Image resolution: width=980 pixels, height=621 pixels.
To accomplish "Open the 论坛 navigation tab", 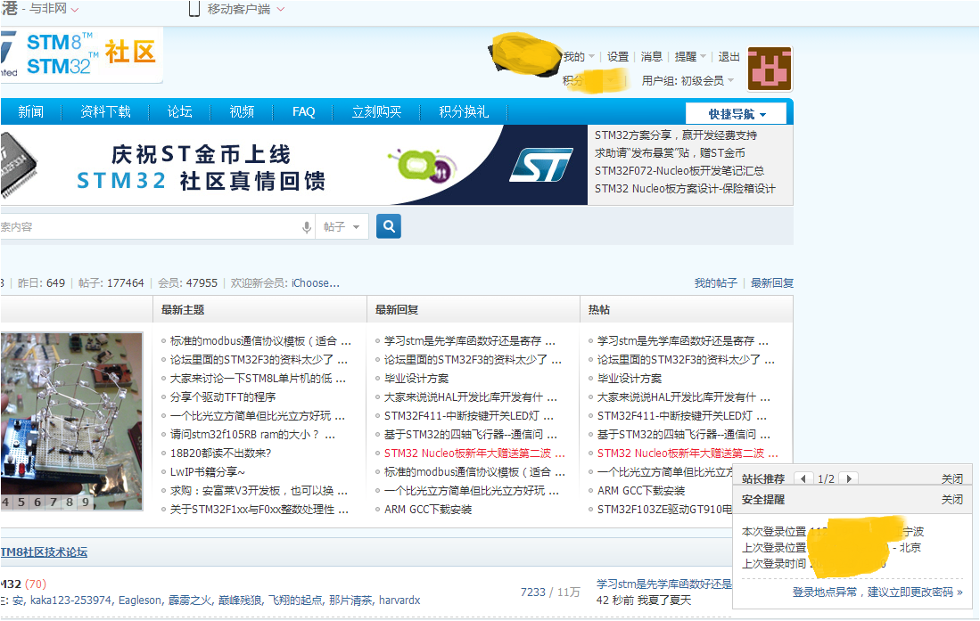I will click(179, 112).
